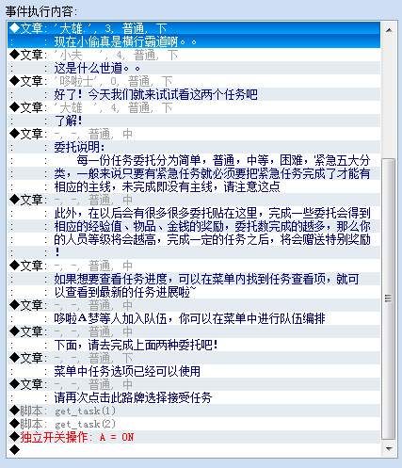Select the line '这是什么世道'

click(194, 68)
